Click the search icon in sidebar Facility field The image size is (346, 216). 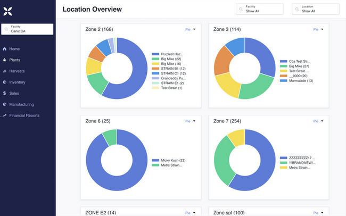coord(6,29)
